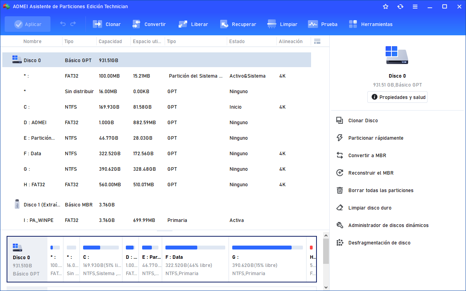Sort by the Nombre column header

32,41
